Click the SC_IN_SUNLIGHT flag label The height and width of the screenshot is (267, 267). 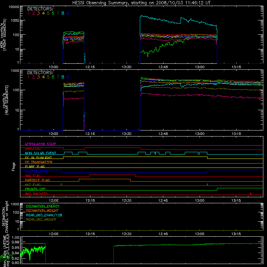point(38,158)
